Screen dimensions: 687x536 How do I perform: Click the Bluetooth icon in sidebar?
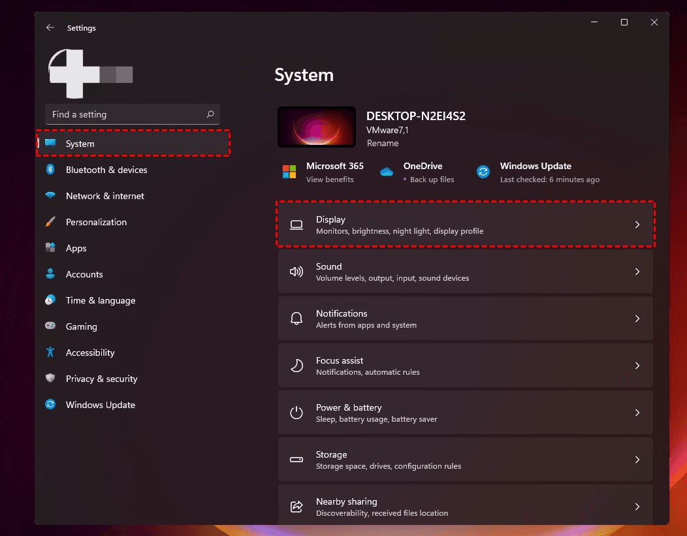tap(50, 170)
